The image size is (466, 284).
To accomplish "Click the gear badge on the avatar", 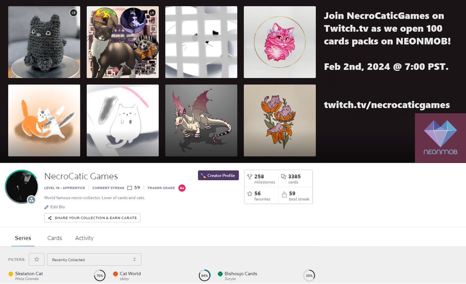I will [31, 200].
